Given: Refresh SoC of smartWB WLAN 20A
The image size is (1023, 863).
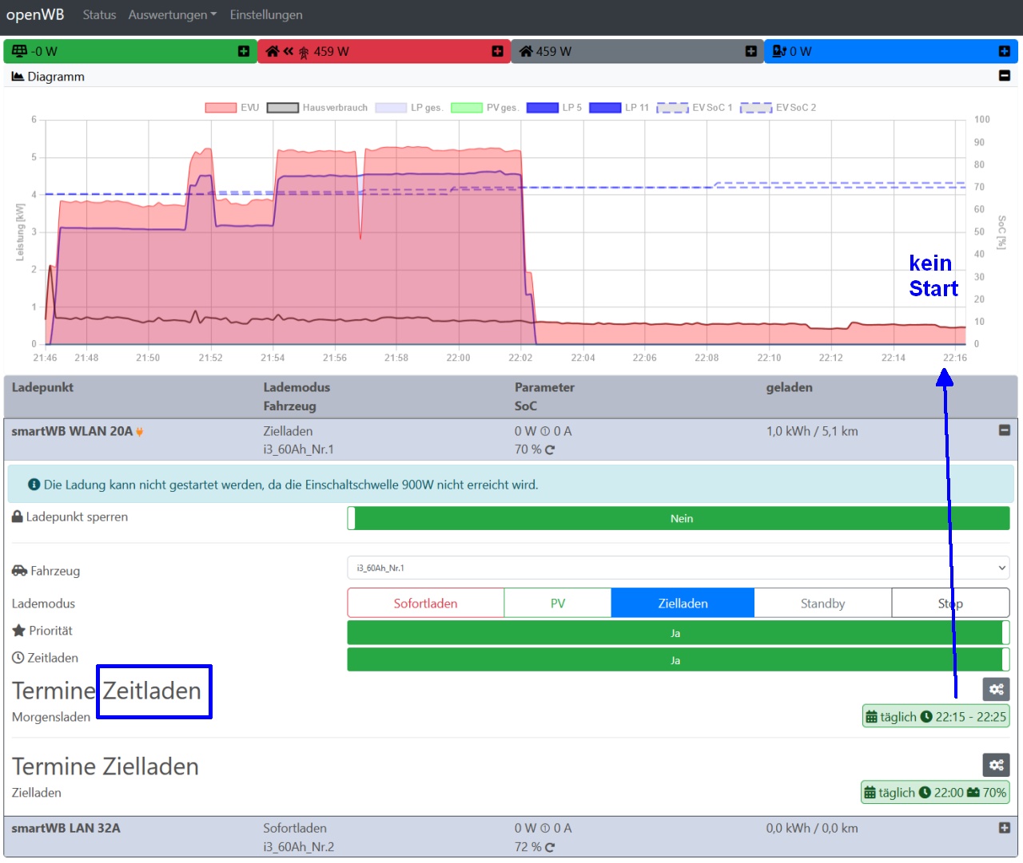Looking at the screenshot, I should pyautogui.click(x=550, y=450).
